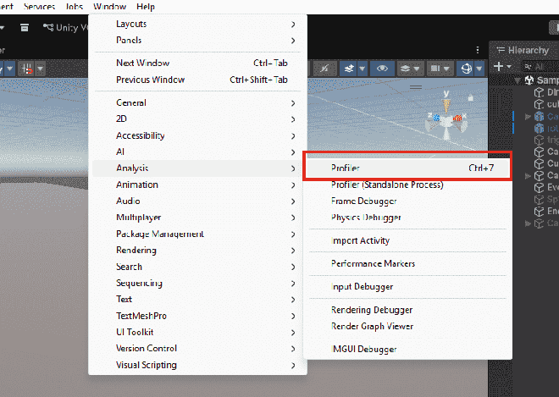Select the dimmed Sp object cube icon
This screenshot has height=397, width=559.
coord(539,199)
